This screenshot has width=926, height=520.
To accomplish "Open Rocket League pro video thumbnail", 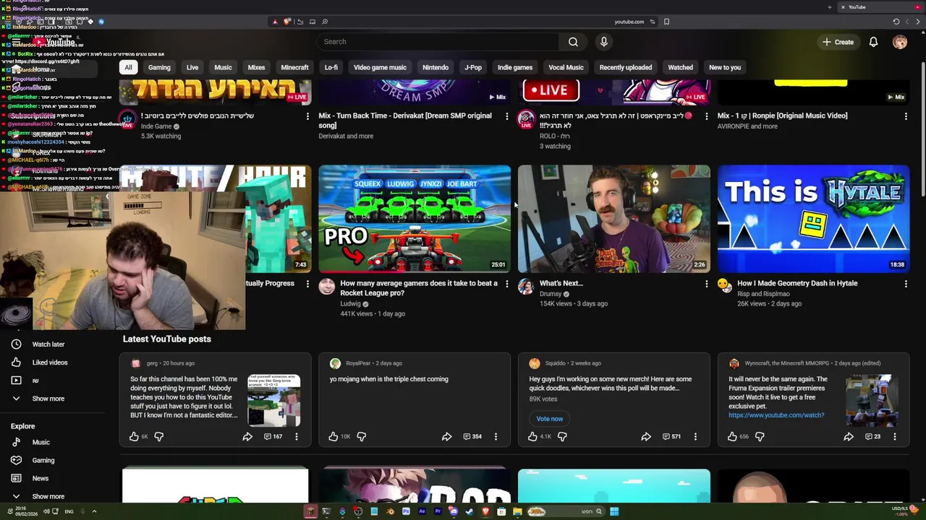I will point(415,219).
